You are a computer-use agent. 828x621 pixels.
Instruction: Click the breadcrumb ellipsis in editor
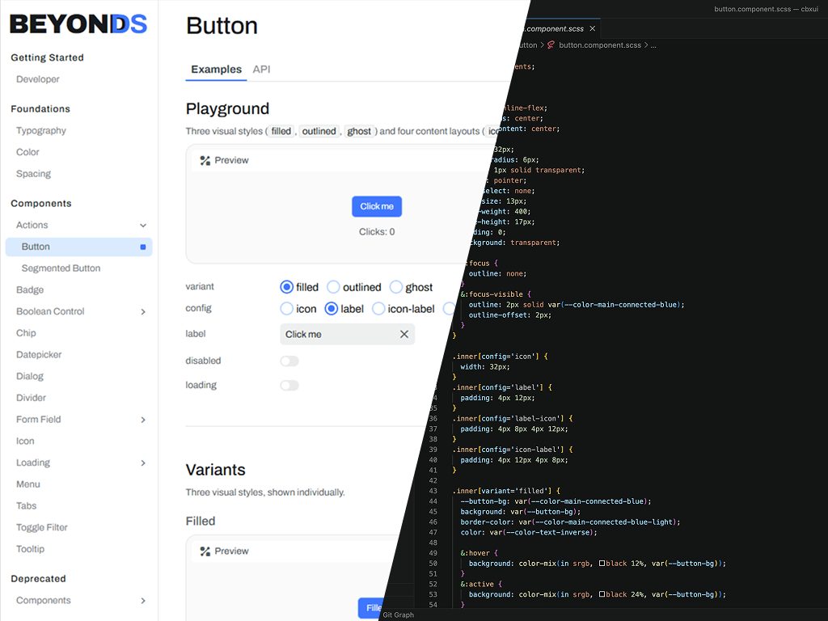(653, 45)
